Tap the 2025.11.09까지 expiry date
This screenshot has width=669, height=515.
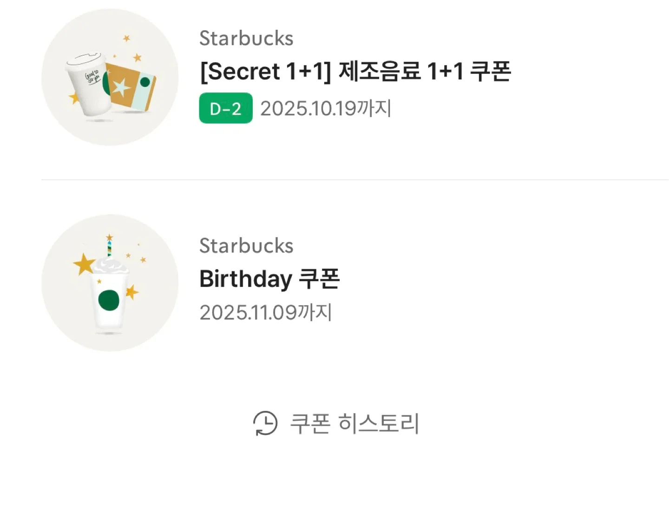(266, 312)
